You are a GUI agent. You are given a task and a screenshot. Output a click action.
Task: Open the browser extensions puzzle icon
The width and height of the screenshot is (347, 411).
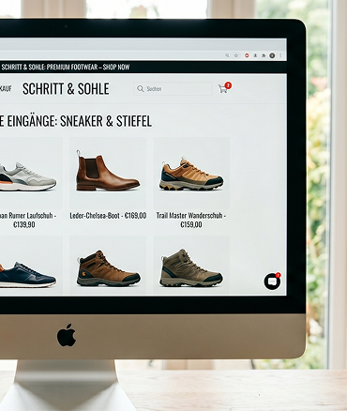tap(264, 55)
